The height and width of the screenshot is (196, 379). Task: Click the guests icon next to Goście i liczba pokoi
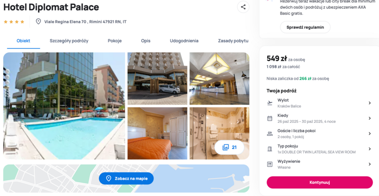pyautogui.click(x=270, y=133)
